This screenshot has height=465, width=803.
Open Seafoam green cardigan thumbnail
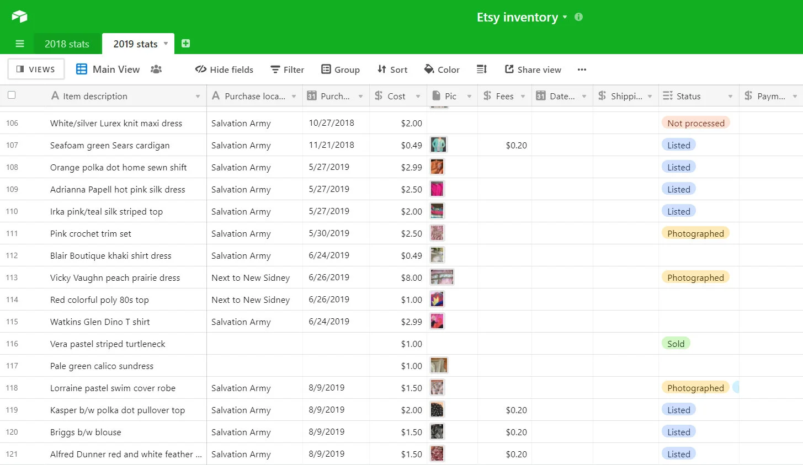(x=438, y=145)
